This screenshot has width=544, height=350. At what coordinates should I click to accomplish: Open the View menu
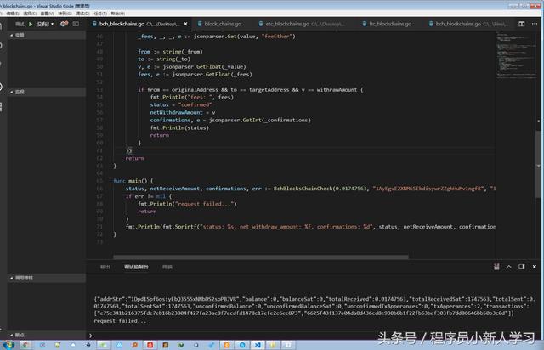48,14
